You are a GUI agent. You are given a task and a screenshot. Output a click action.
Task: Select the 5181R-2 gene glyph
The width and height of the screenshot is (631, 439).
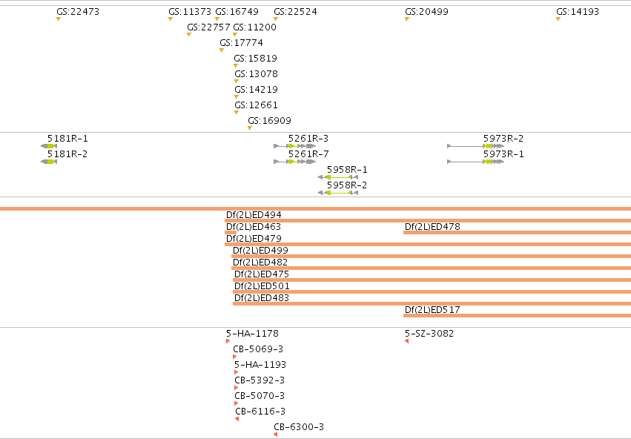tap(49, 162)
